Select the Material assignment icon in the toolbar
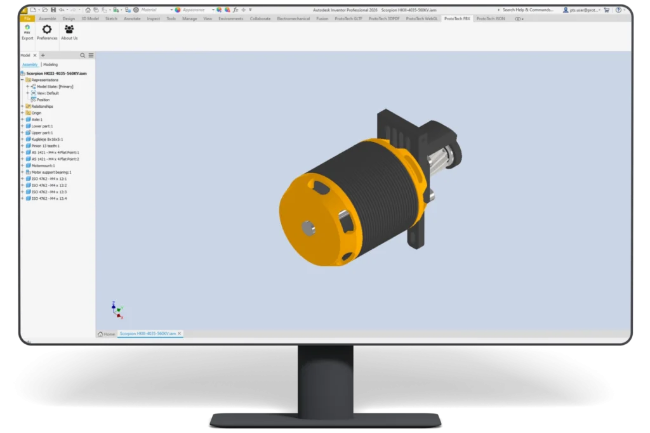 (135, 9)
